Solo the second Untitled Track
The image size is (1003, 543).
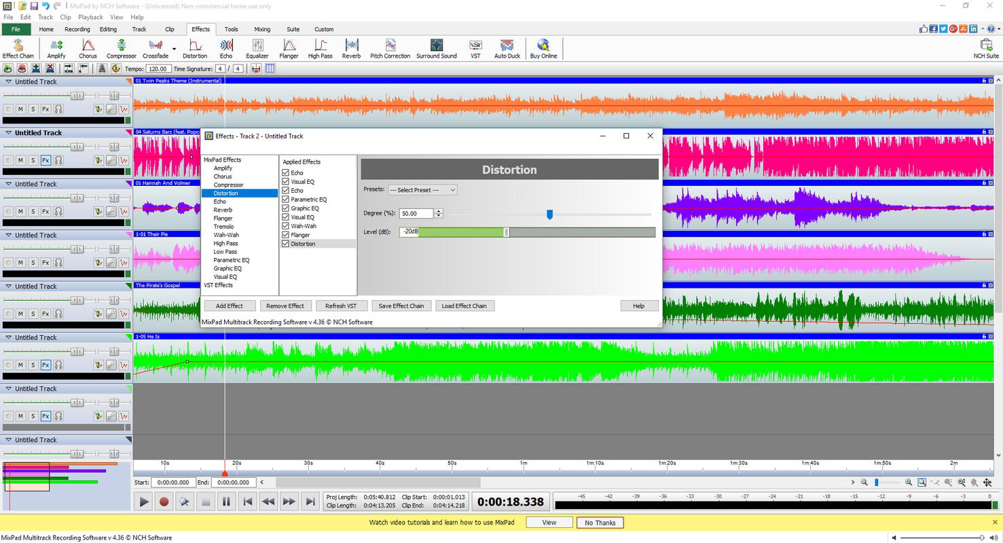click(33, 160)
